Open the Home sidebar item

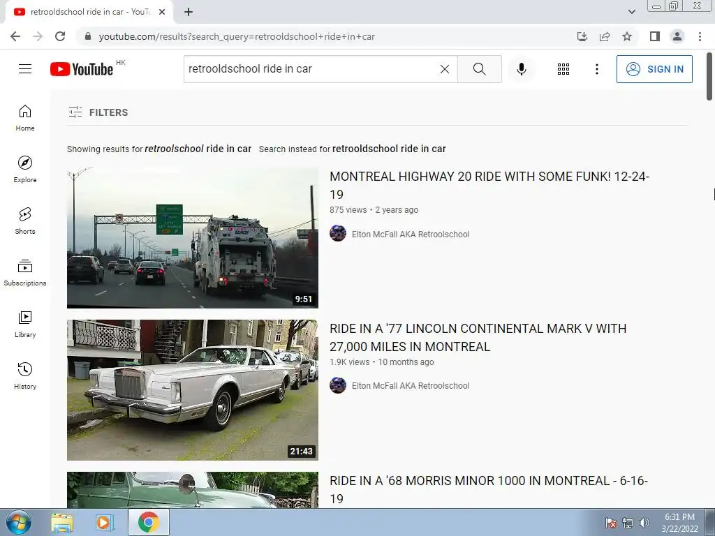[x=25, y=117]
